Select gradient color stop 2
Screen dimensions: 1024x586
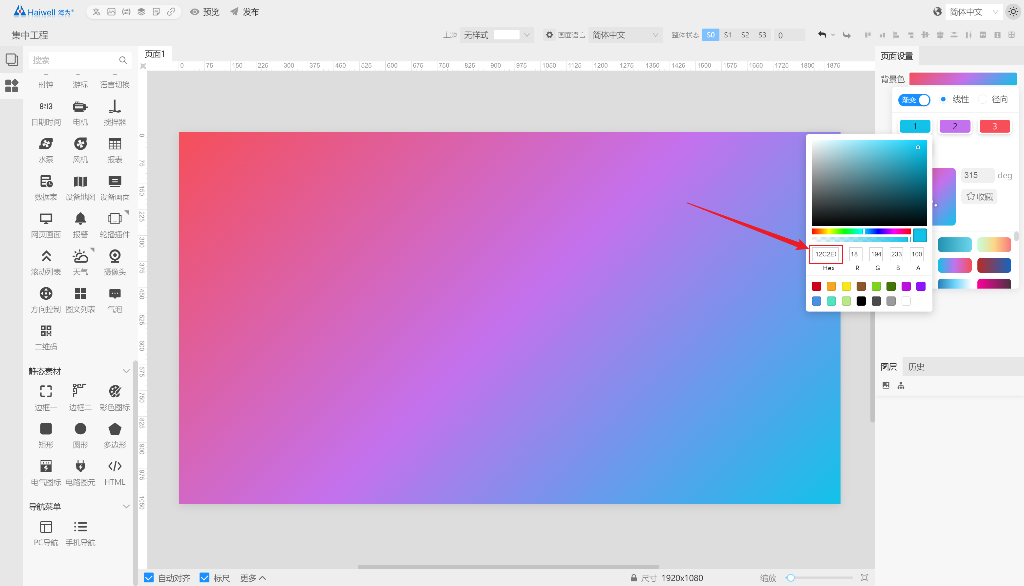click(954, 126)
